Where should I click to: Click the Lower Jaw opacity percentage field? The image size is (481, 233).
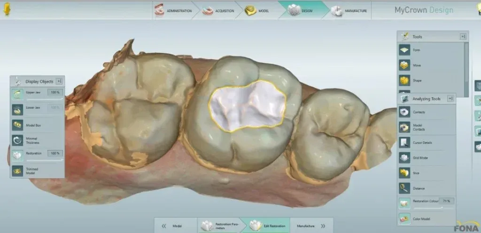55,107
